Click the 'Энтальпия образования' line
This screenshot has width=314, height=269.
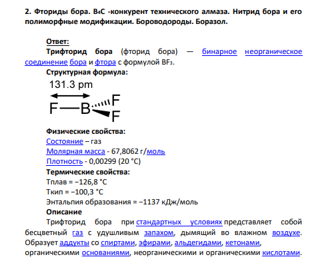click(122, 202)
